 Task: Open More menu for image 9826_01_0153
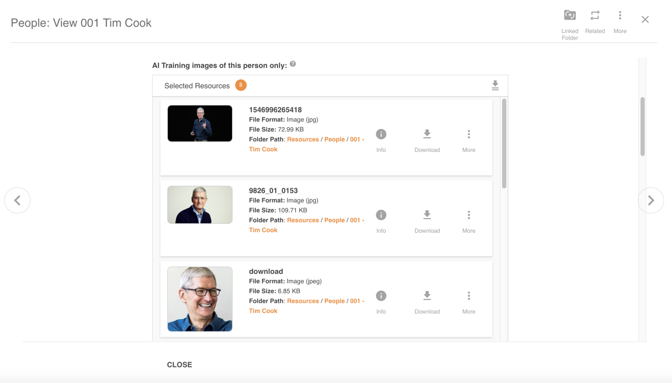pos(469,216)
